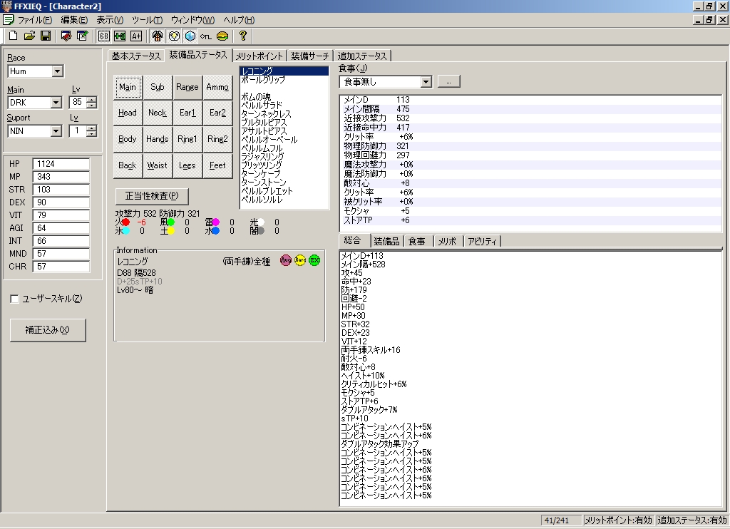
Task: Open the Race dropdown
Action: [57, 71]
